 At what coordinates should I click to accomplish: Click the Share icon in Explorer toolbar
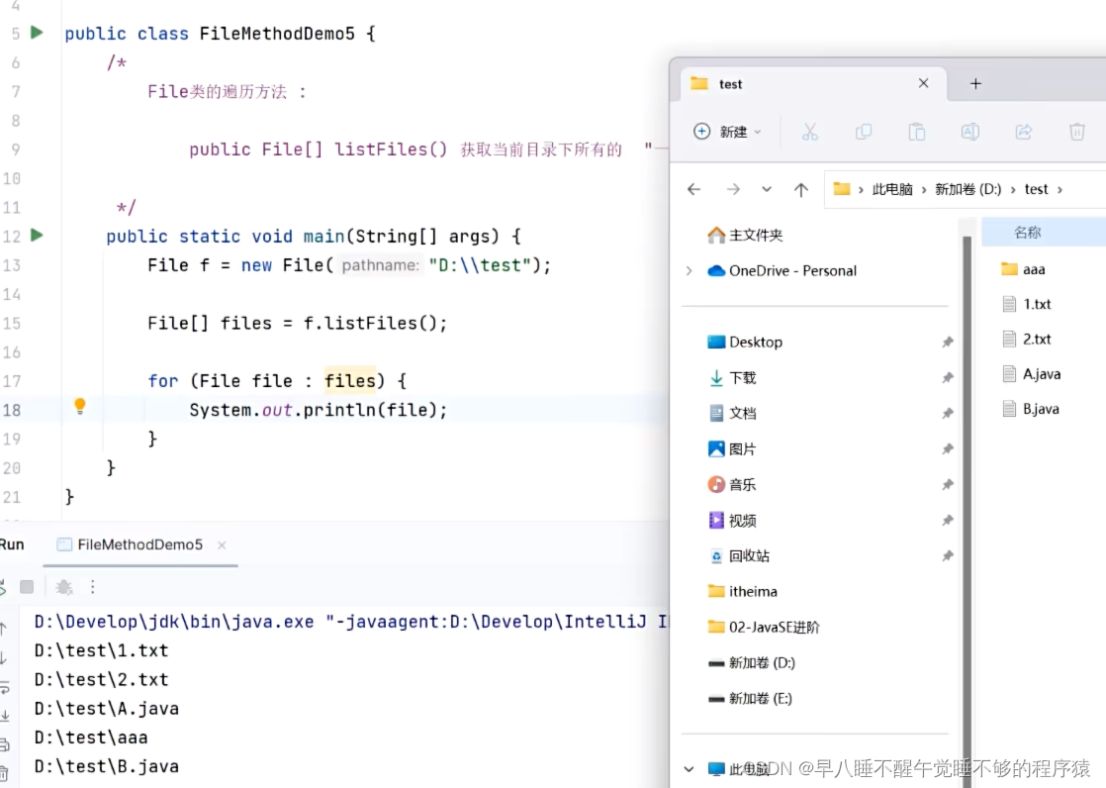(x=1023, y=131)
